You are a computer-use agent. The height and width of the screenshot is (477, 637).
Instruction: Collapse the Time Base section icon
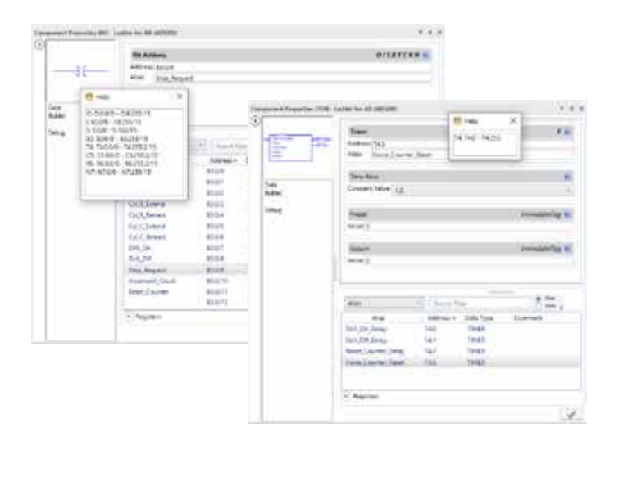point(568,176)
